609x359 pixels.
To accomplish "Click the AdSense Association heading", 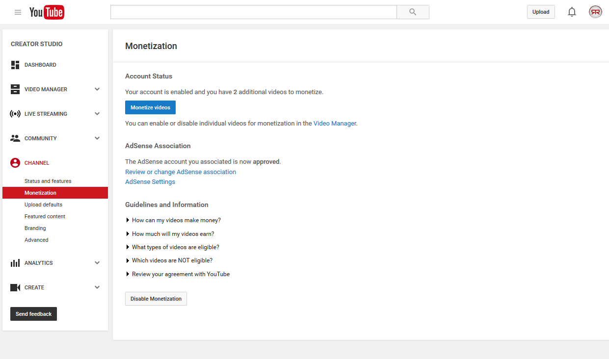I will (x=158, y=146).
